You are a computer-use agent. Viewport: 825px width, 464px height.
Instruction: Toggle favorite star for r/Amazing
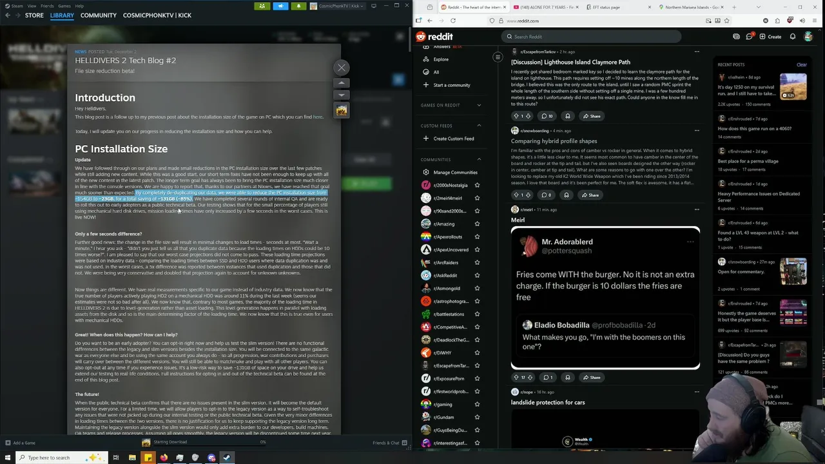[477, 224]
